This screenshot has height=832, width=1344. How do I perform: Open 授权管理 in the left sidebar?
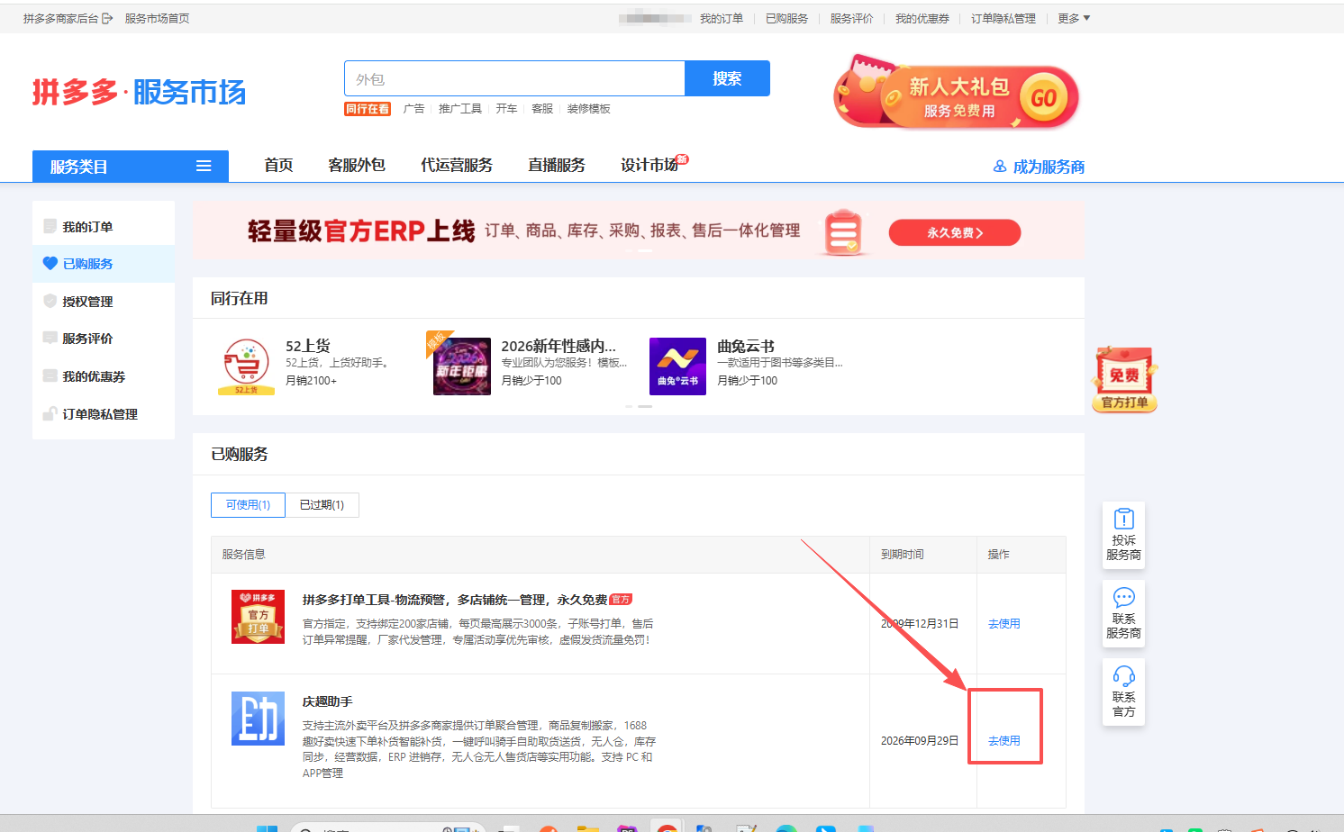point(87,302)
